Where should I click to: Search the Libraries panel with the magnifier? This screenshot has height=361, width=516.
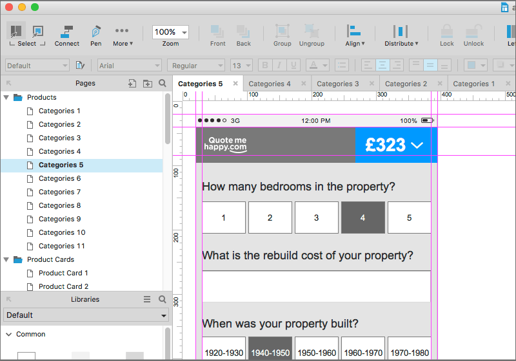click(163, 299)
